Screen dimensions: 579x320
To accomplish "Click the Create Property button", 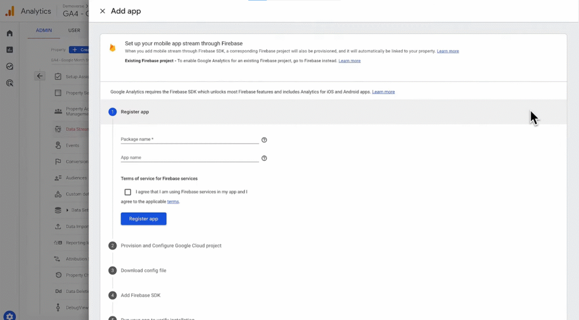I will point(79,50).
